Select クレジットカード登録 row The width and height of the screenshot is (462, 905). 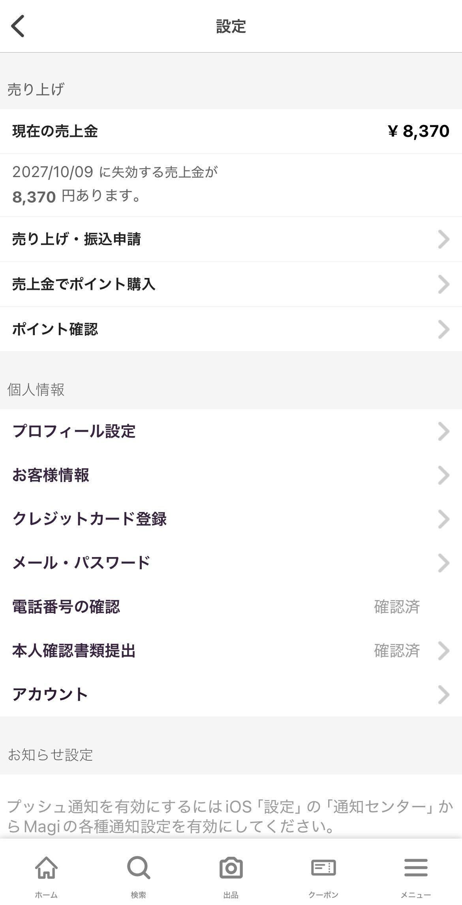click(90, 519)
